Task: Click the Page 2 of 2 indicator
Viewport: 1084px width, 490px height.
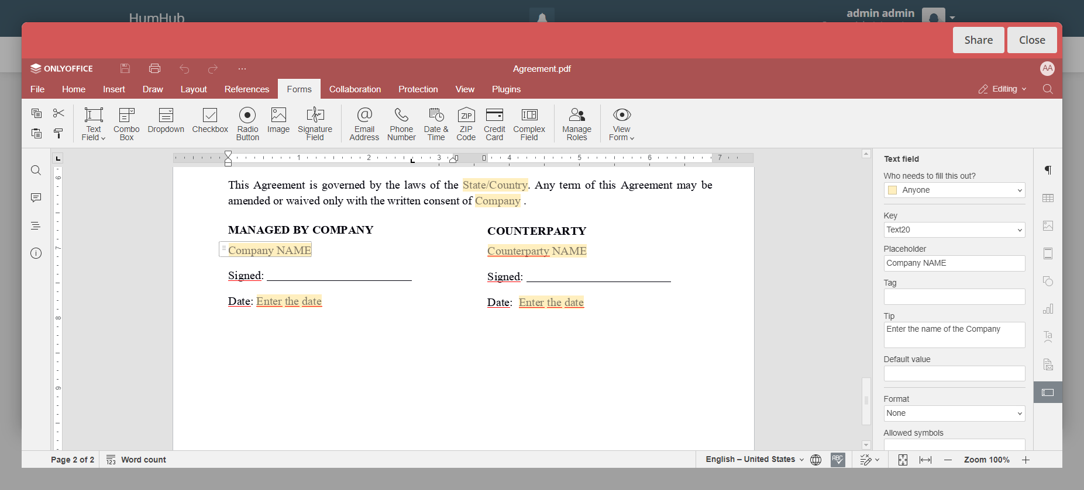Action: click(73, 460)
